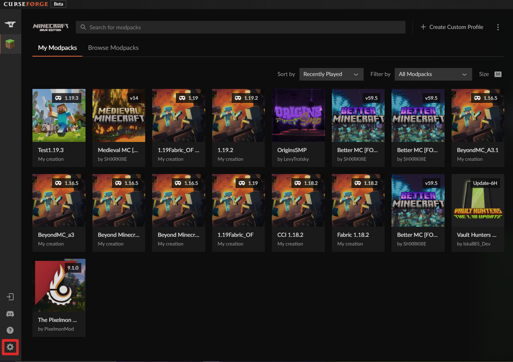
Task: Choose the Medieval MC modpack thumbnail
Action: click(x=119, y=115)
